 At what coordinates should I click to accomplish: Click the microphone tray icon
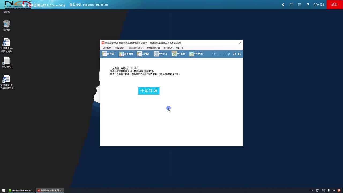click(x=329, y=190)
